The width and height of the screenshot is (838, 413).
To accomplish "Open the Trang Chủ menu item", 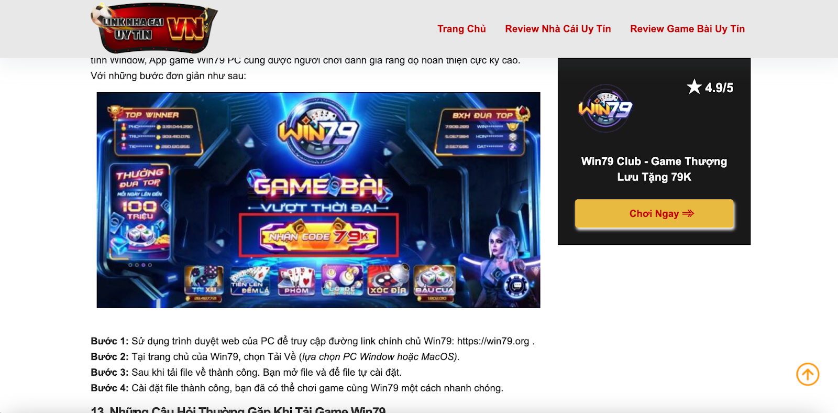I will [462, 29].
